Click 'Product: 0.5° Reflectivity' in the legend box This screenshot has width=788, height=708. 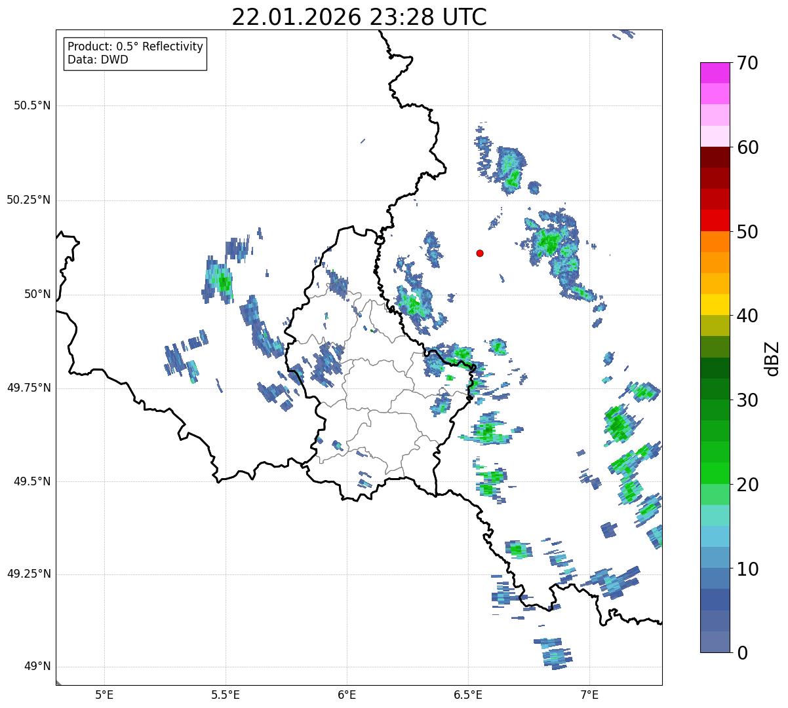[x=136, y=47]
